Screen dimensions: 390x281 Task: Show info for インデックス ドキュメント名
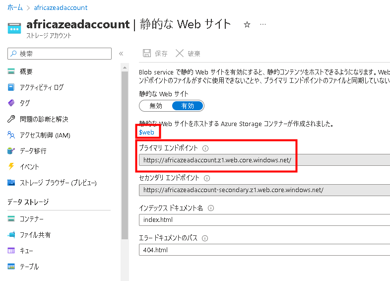[211, 209]
